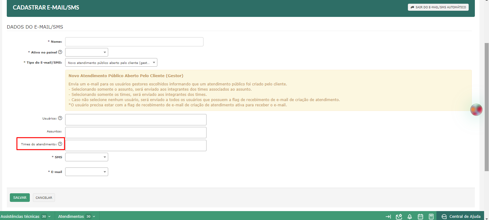Open the calendar icon in the bottom bar
The width and height of the screenshot is (489, 220).
pyautogui.click(x=420, y=217)
